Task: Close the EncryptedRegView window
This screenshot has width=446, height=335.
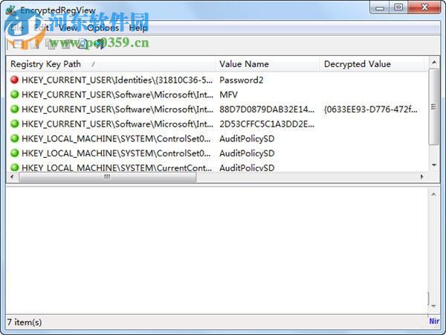Action: click(424, 7)
